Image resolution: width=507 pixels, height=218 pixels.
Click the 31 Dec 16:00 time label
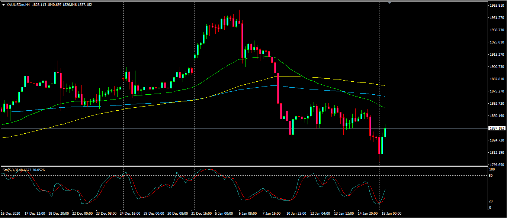[x=202, y=214]
